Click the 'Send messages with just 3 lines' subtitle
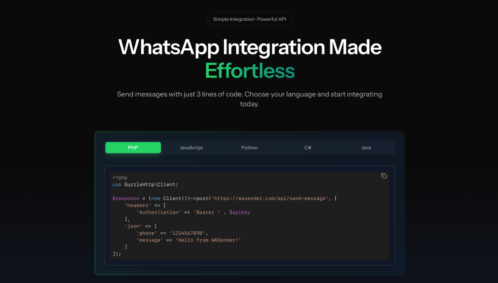Viewport: 498px width, 283px height. (x=249, y=99)
